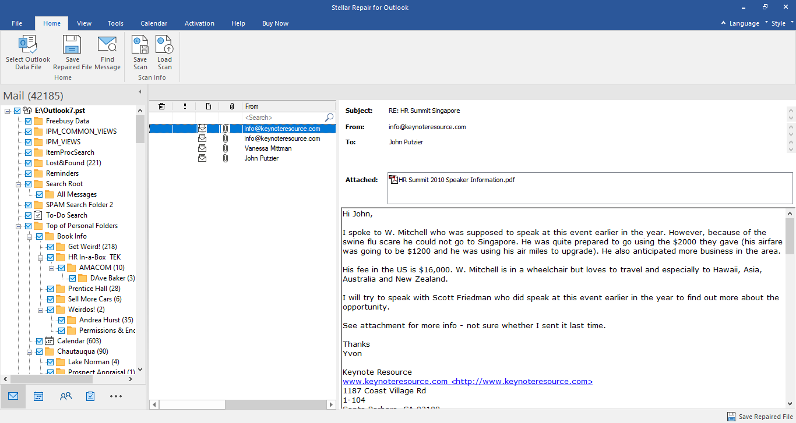Switch to Calendar view at bottom left
This screenshot has width=796, height=423.
(38, 396)
